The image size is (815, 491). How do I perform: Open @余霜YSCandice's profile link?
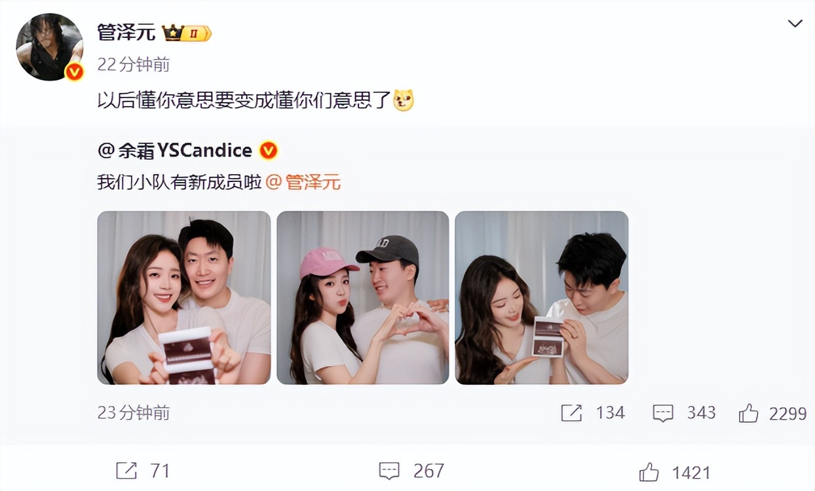click(175, 151)
